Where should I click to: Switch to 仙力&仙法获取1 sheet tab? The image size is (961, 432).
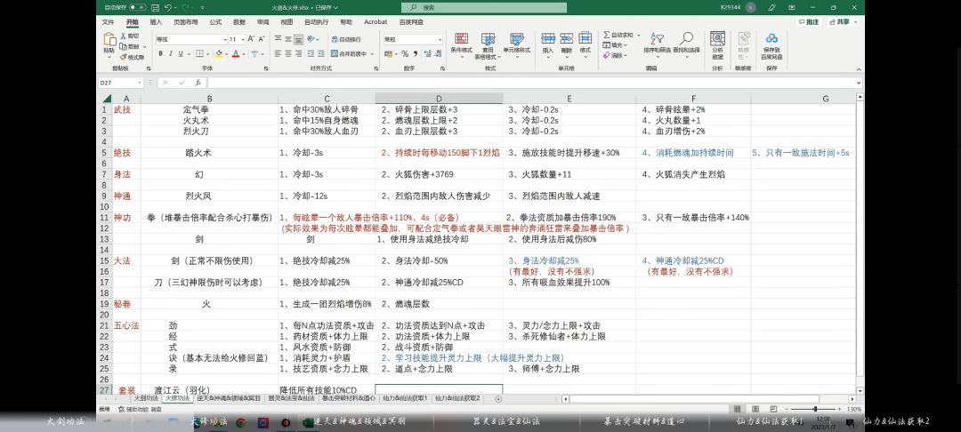click(x=405, y=398)
